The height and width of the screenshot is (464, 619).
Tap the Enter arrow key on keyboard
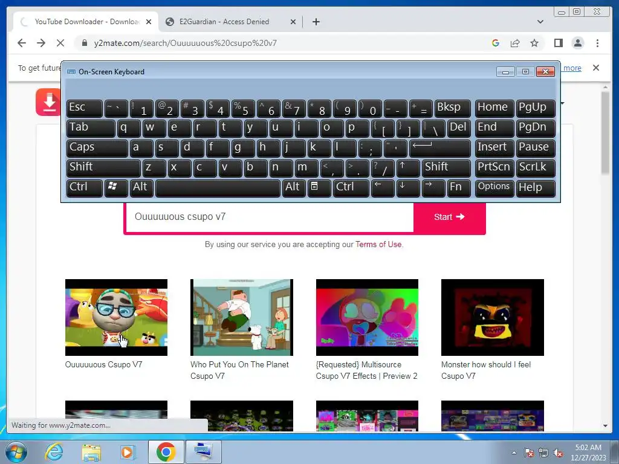pos(440,148)
